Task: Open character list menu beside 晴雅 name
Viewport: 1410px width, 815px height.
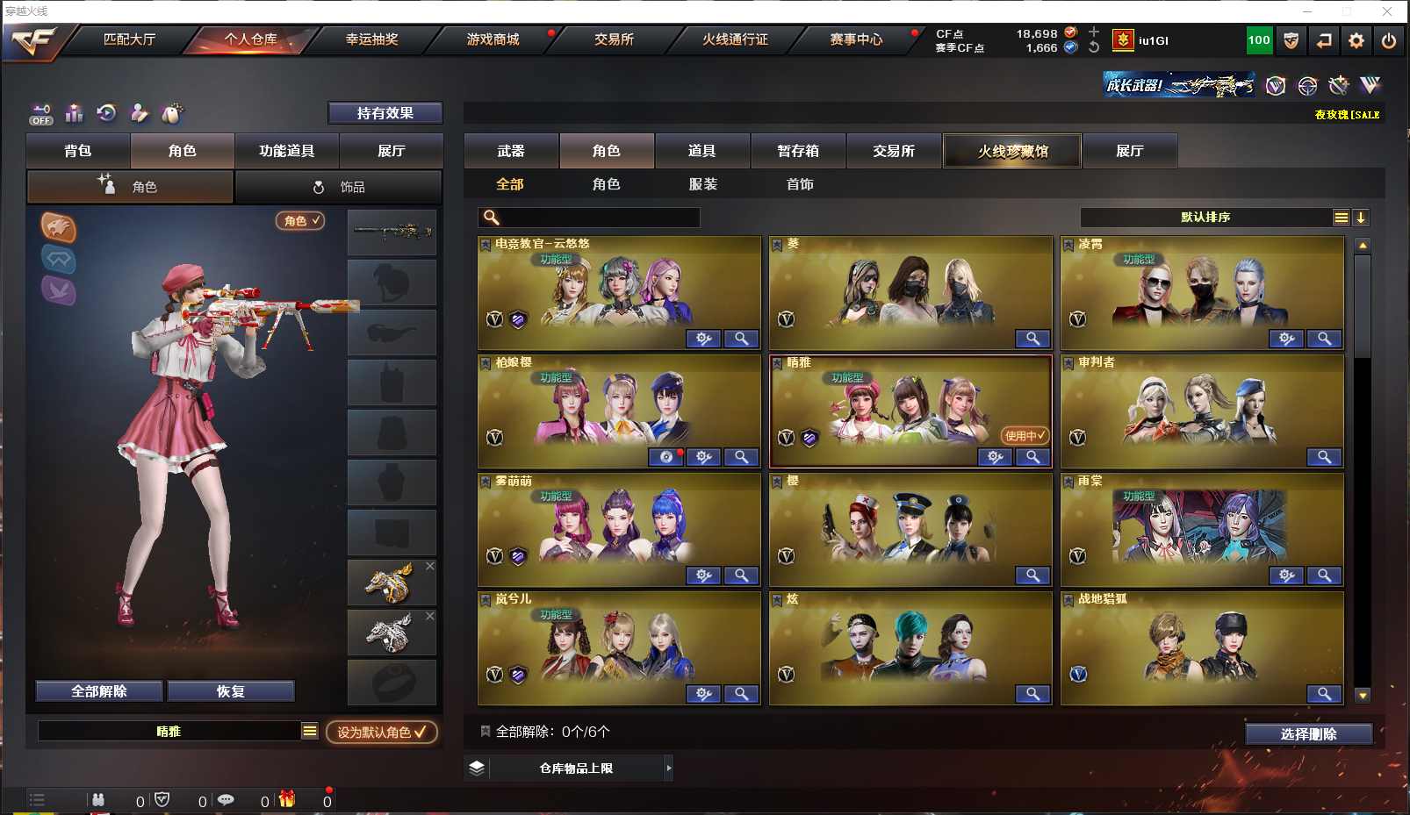Action: (310, 731)
